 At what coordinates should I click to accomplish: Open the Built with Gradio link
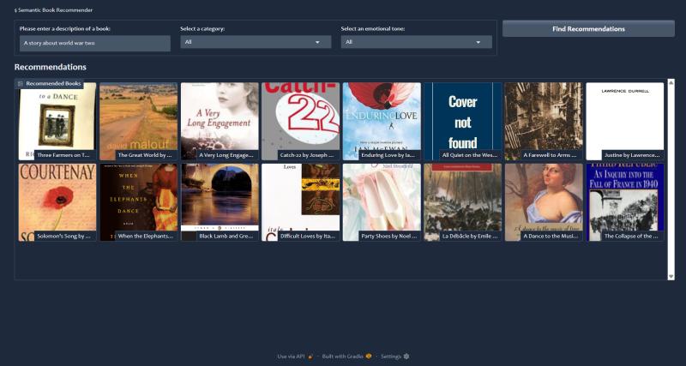click(x=347, y=357)
